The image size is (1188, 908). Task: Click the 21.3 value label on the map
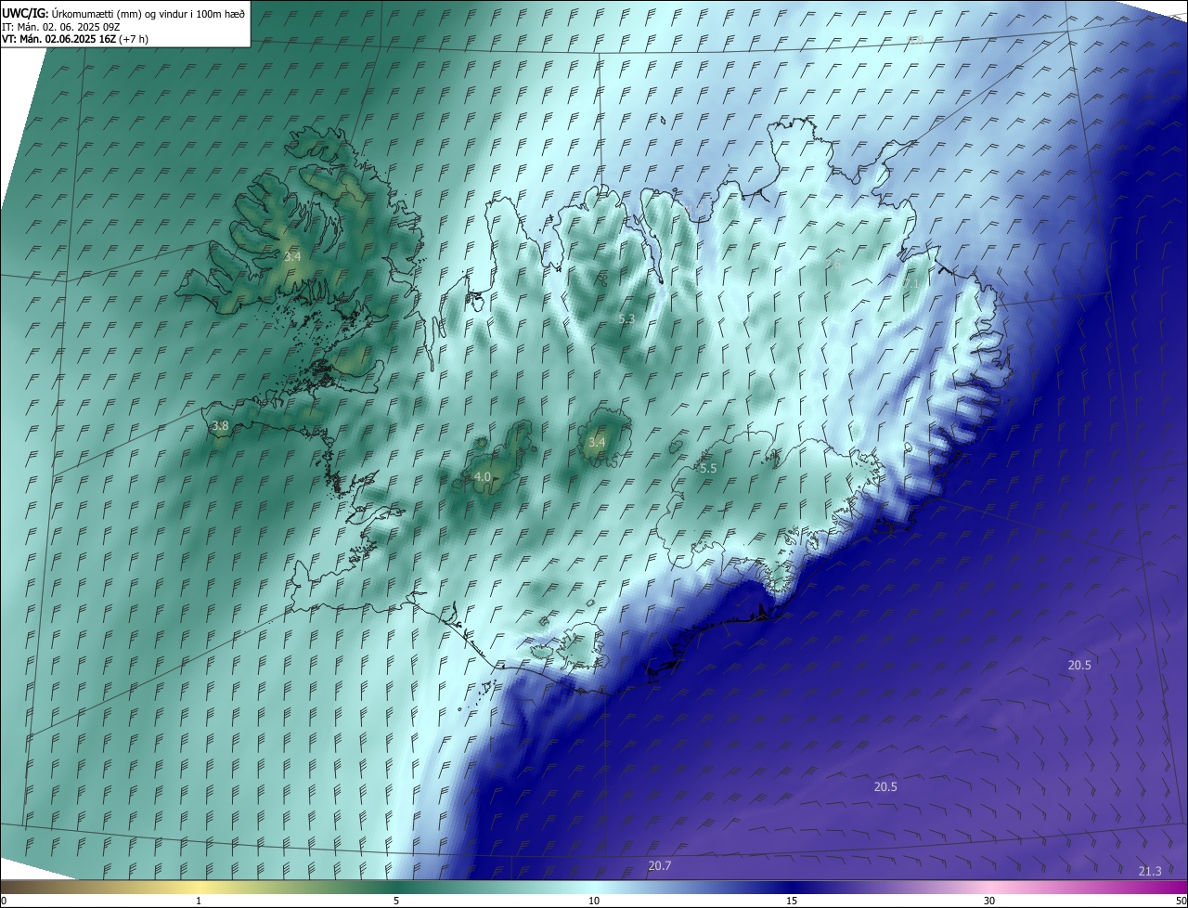tap(1149, 871)
